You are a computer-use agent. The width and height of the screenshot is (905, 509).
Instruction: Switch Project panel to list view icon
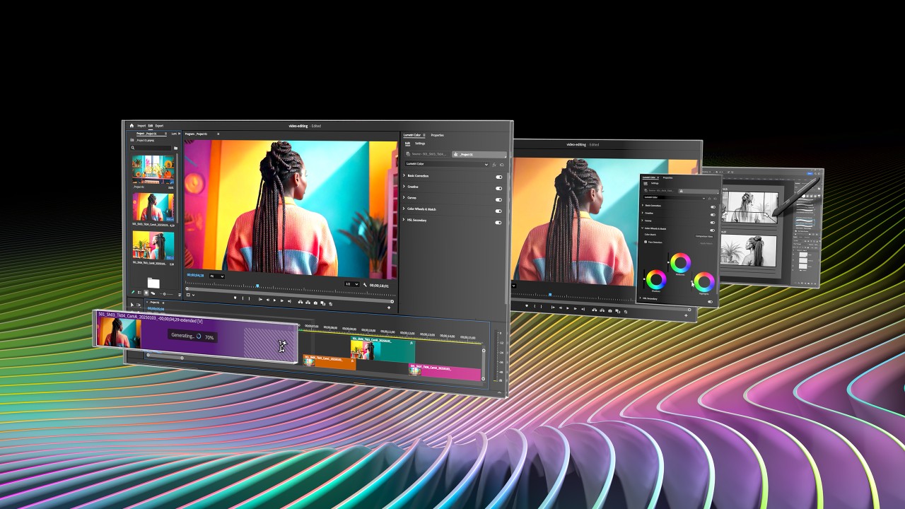139,292
